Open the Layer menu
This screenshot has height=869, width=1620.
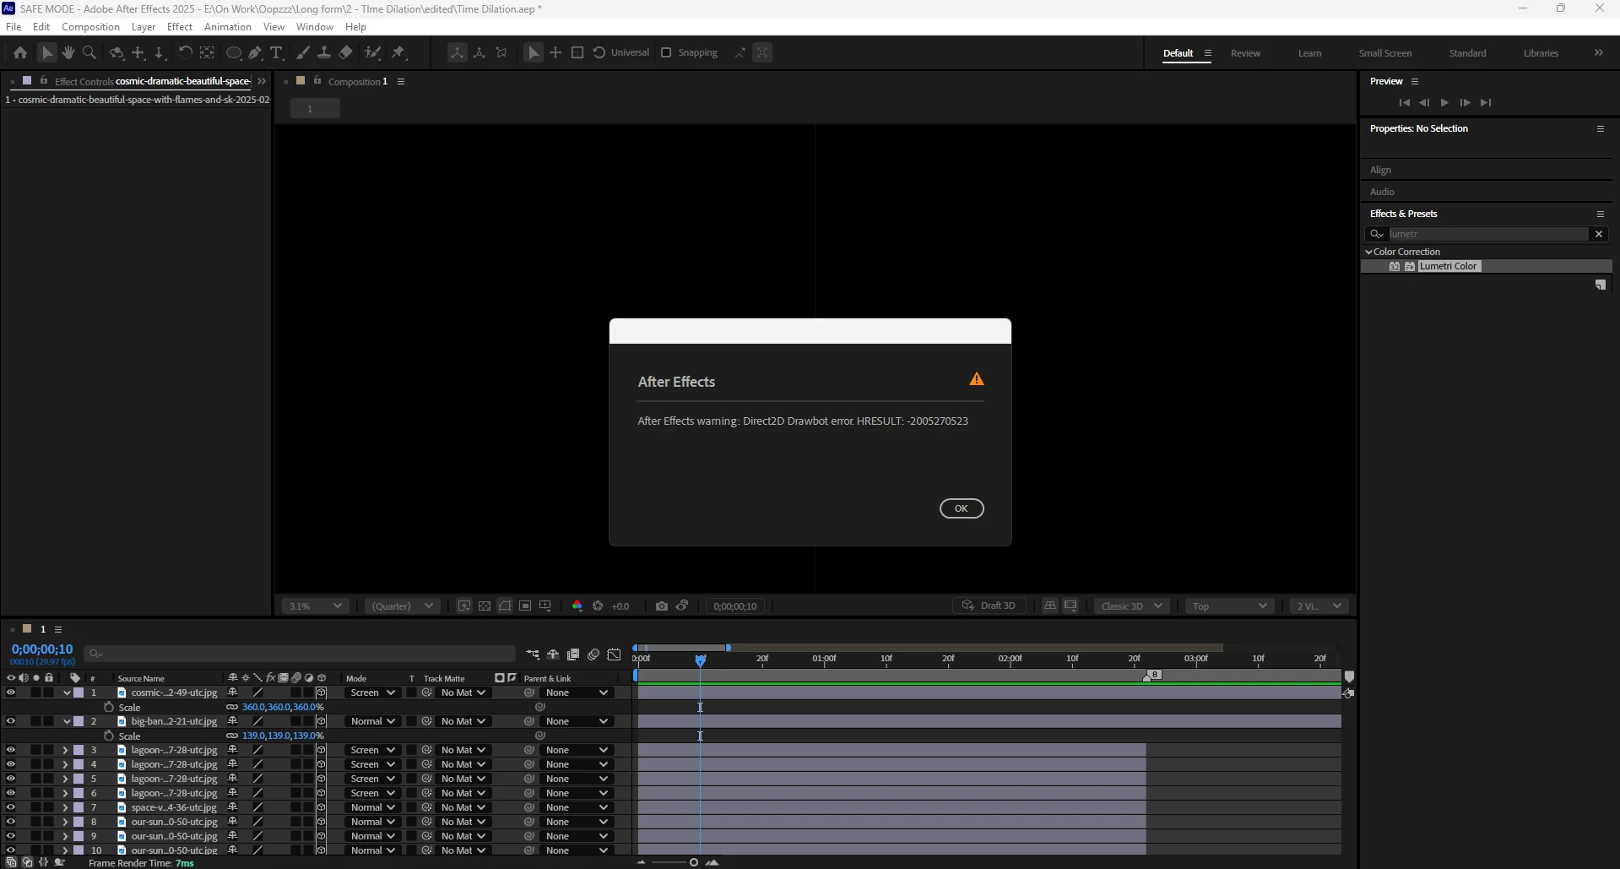point(144,27)
